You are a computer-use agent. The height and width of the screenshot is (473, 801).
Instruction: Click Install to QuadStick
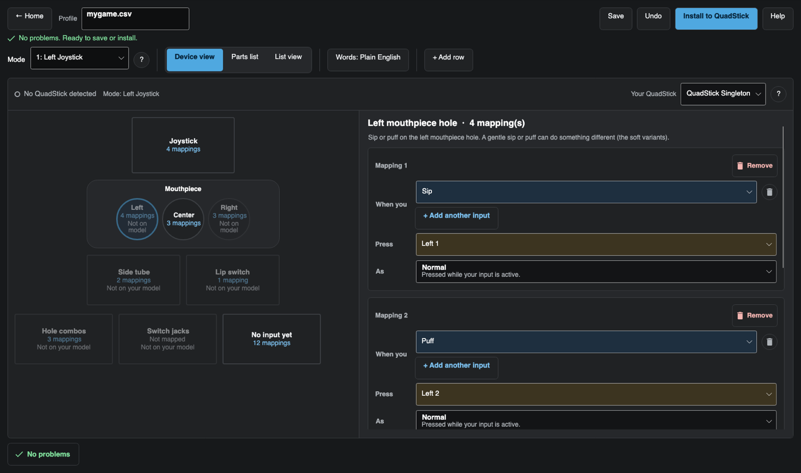pyautogui.click(x=716, y=18)
